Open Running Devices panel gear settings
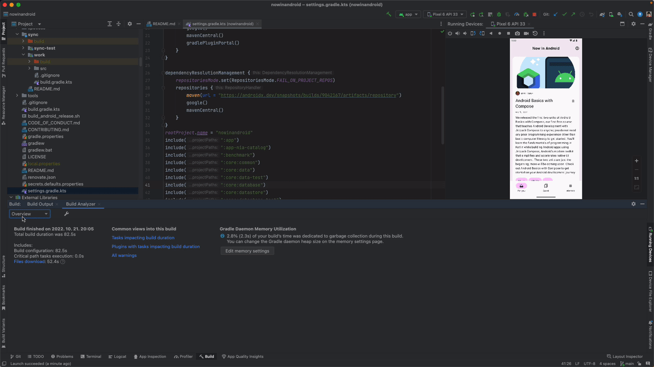The image size is (654, 367). [634, 24]
